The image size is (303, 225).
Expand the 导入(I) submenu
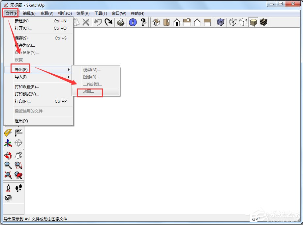39,77
